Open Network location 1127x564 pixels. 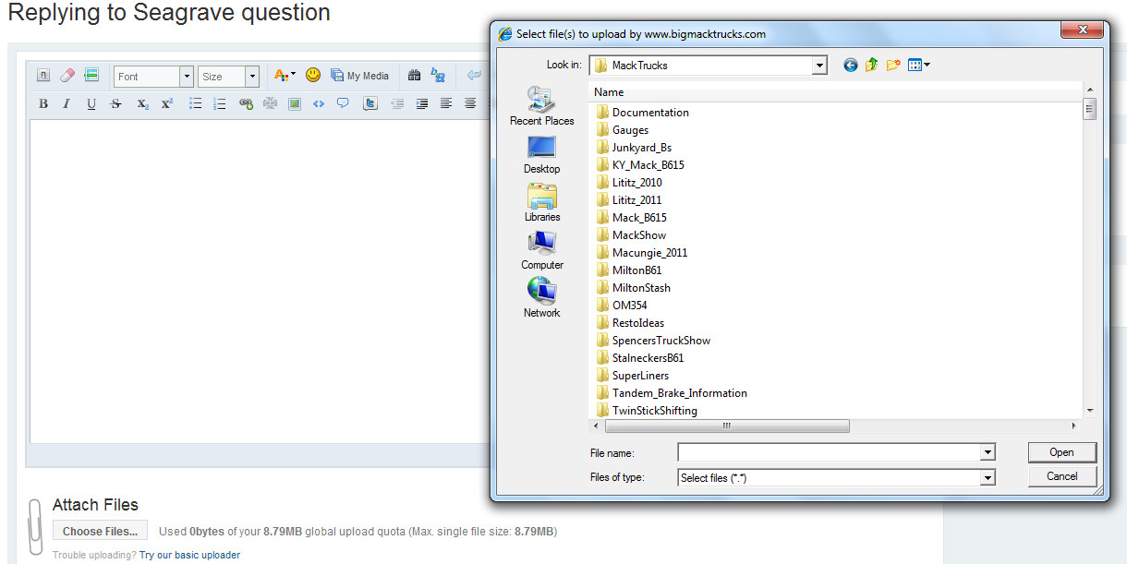pos(542,298)
